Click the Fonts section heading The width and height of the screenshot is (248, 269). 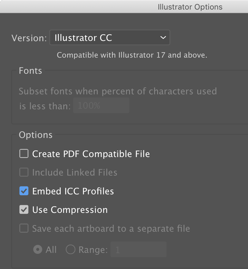(30, 70)
